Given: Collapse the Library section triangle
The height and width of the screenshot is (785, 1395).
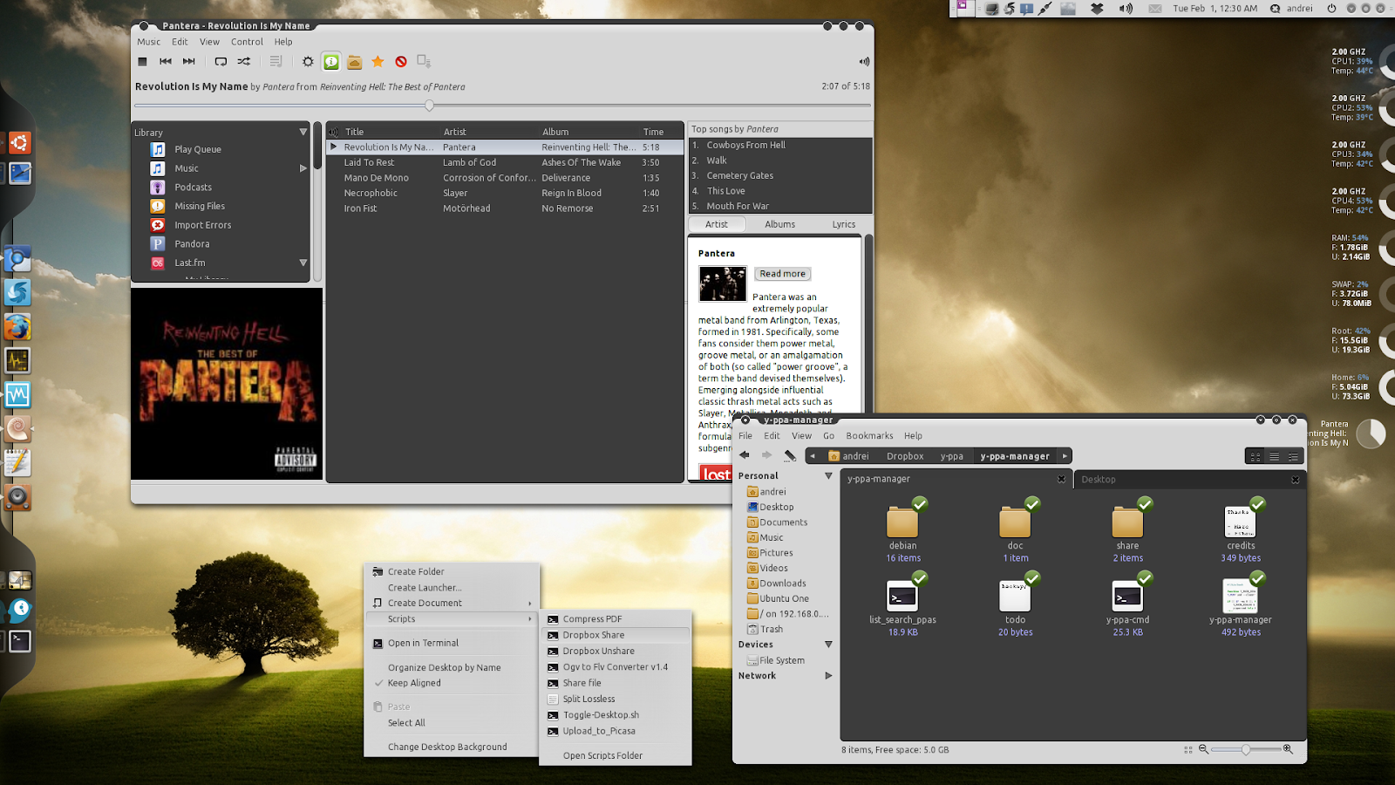Looking at the screenshot, I should click(303, 133).
